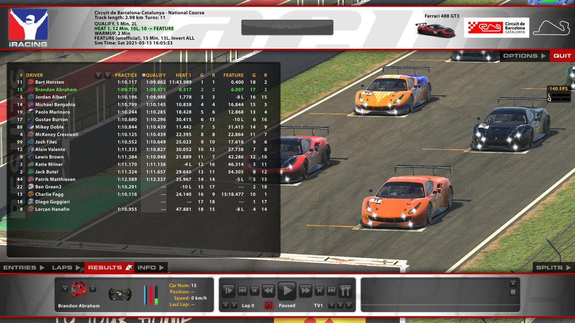Click Ben Green2's white helmet icon
575x323 pixels.
(31, 187)
